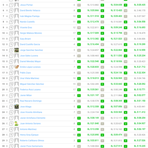Click the lap time 9L 5:27.615
Viewport: 148px width, 148px height.
click(116, 44)
